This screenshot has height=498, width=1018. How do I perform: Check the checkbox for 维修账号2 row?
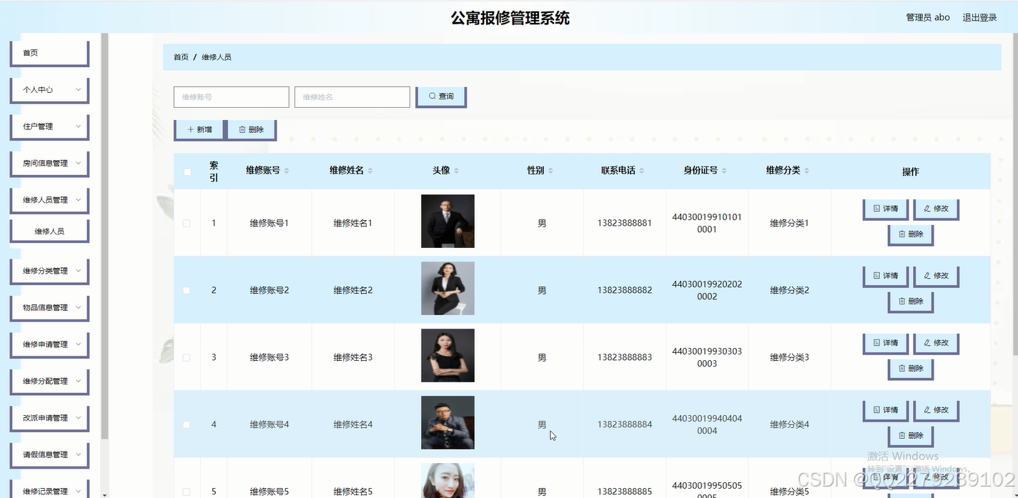[187, 289]
